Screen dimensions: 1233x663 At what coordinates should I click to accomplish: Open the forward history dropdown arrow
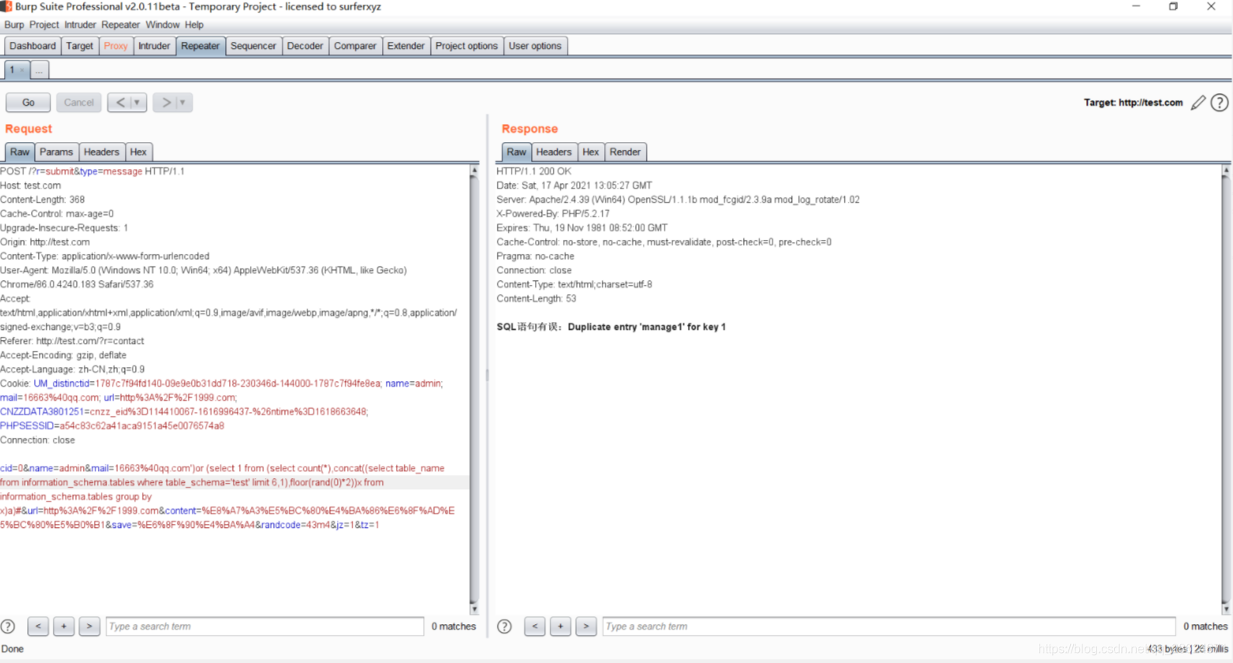(x=183, y=102)
